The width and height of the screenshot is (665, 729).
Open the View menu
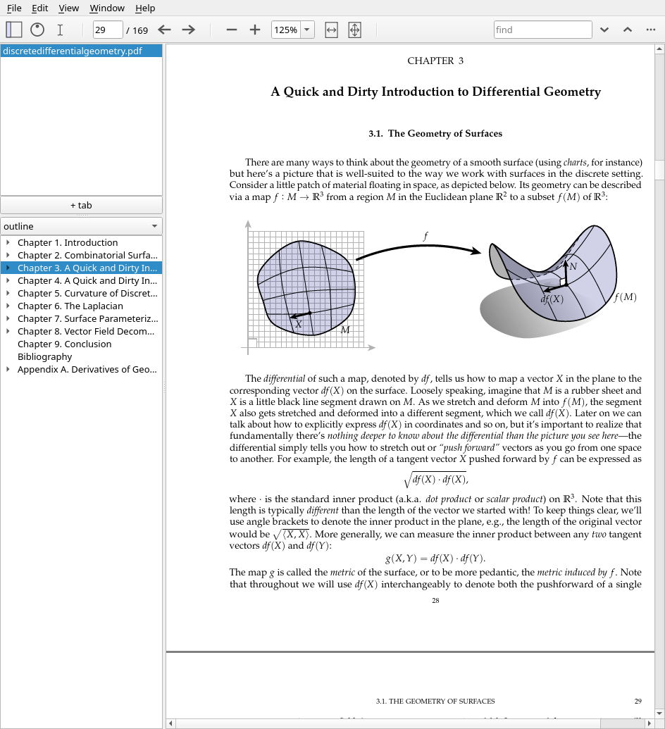click(x=69, y=8)
